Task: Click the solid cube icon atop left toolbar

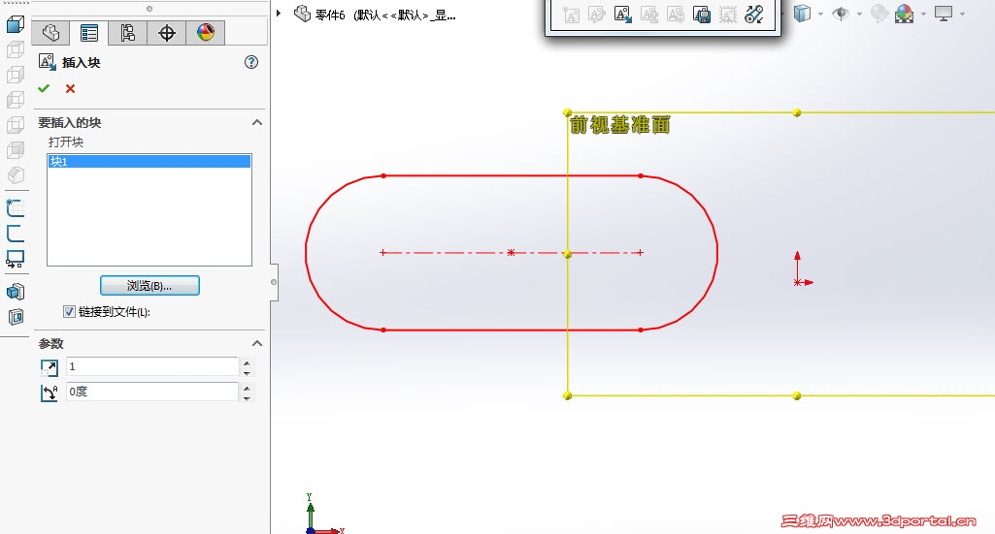Action: point(16,24)
